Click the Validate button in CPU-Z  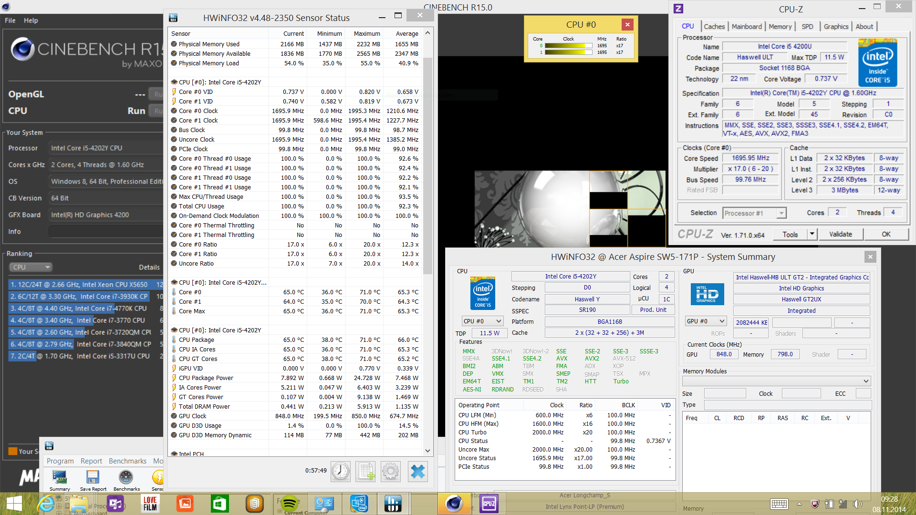coord(840,234)
